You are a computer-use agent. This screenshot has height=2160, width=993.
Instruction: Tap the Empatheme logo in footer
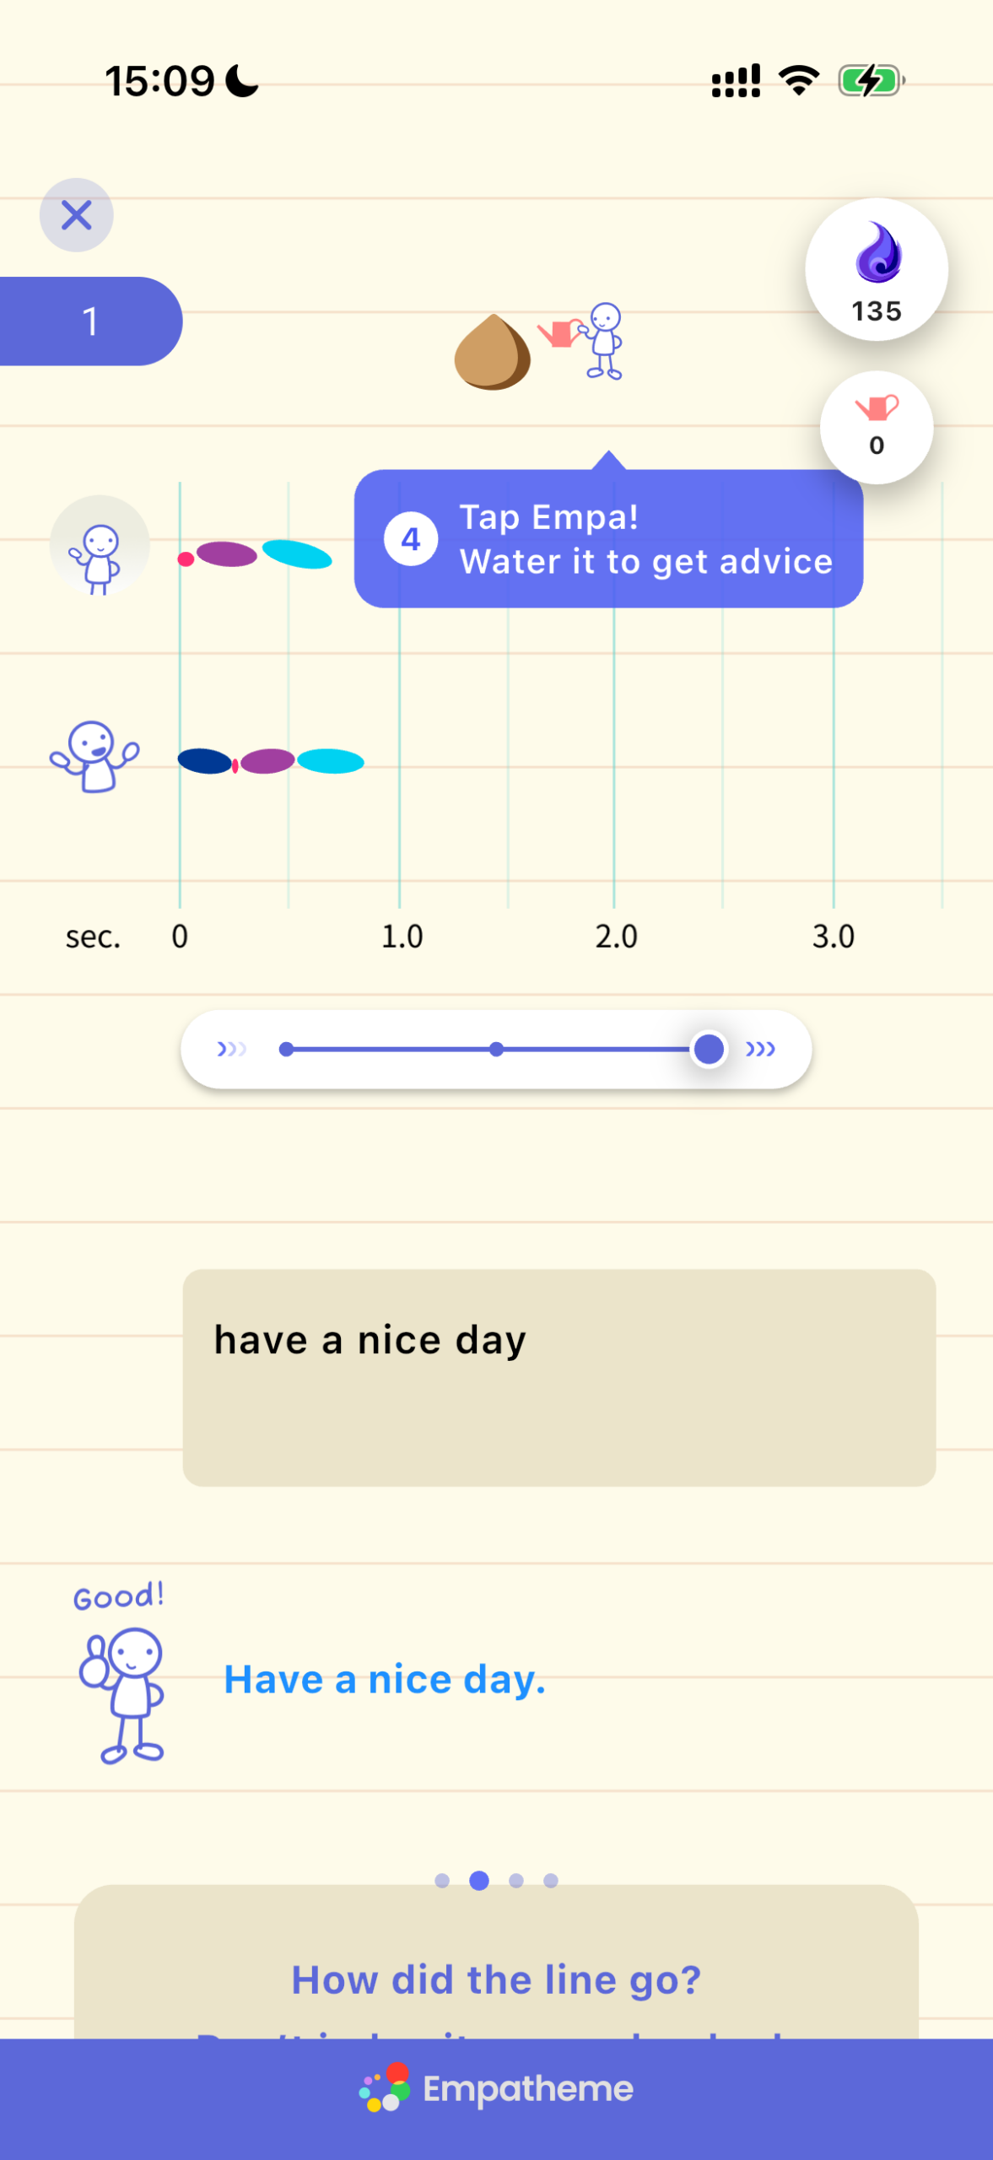(x=496, y=2089)
